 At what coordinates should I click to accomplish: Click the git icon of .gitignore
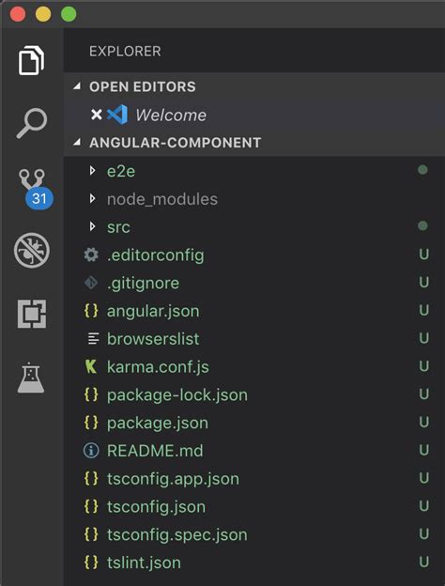[91, 283]
